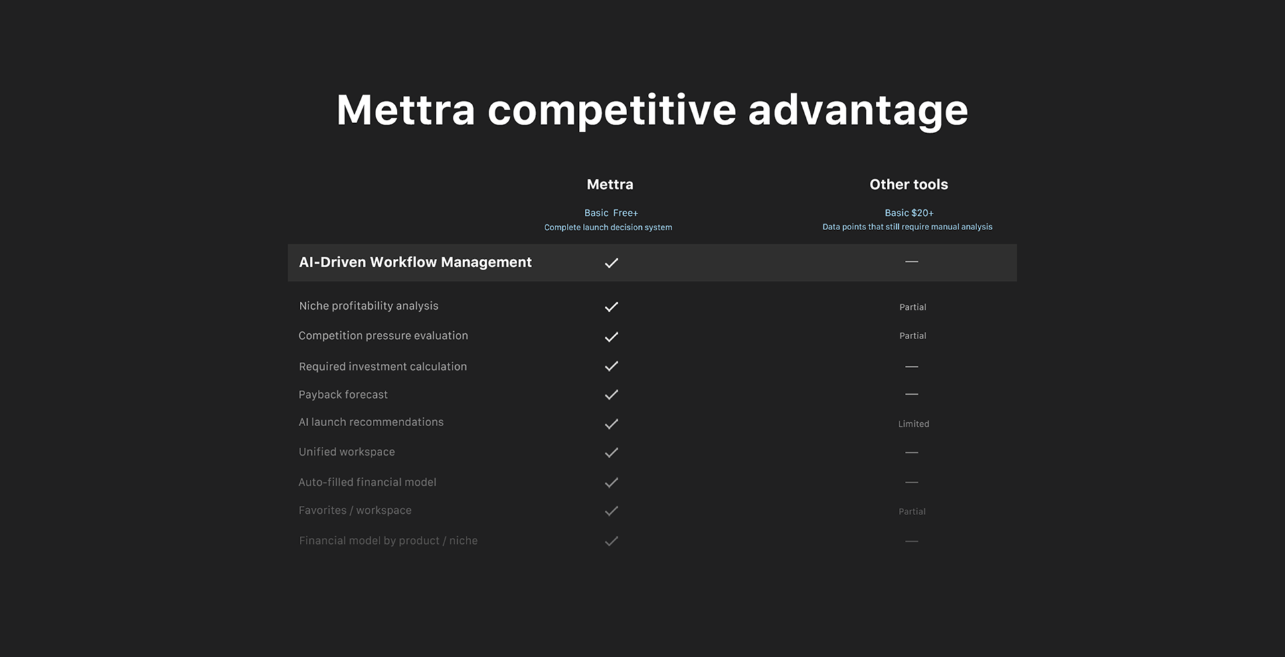The height and width of the screenshot is (657, 1285).
Task: Click Other tools dash in AI-Driven Workflow row
Action: (912, 262)
